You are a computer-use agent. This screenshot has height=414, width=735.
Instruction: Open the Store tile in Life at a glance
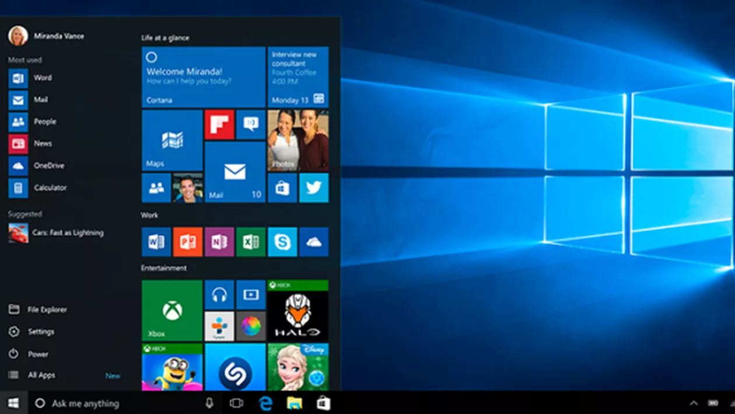[x=282, y=187]
